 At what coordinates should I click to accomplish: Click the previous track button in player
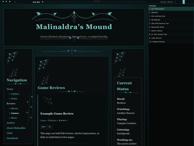click(x=3, y=1)
